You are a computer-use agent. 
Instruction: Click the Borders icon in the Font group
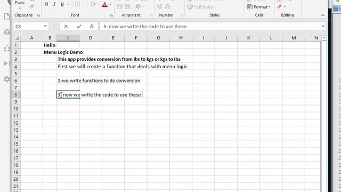click(77, 4)
